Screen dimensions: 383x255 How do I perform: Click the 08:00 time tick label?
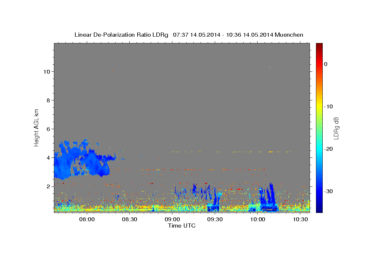(x=87, y=219)
